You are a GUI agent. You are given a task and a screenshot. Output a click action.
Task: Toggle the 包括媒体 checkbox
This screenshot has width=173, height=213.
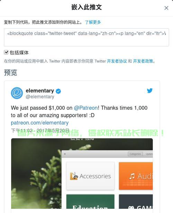pyautogui.click(x=6, y=52)
